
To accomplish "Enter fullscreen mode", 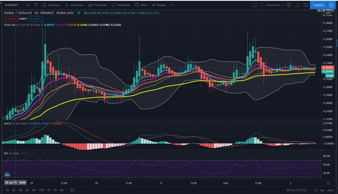I will click(x=297, y=5).
